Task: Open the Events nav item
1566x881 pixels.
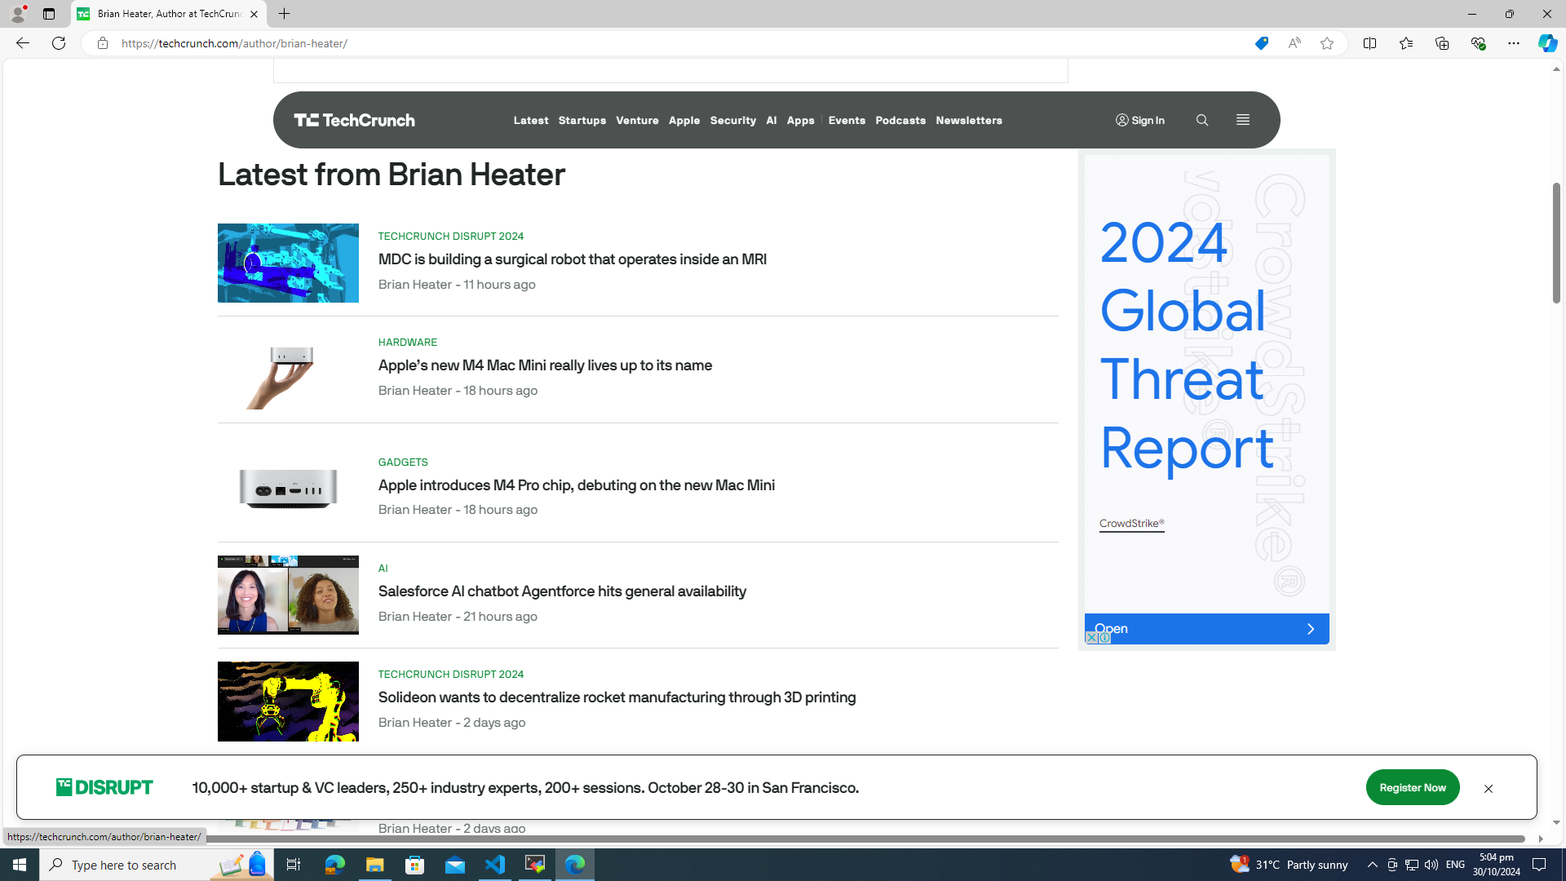Action: point(847,120)
